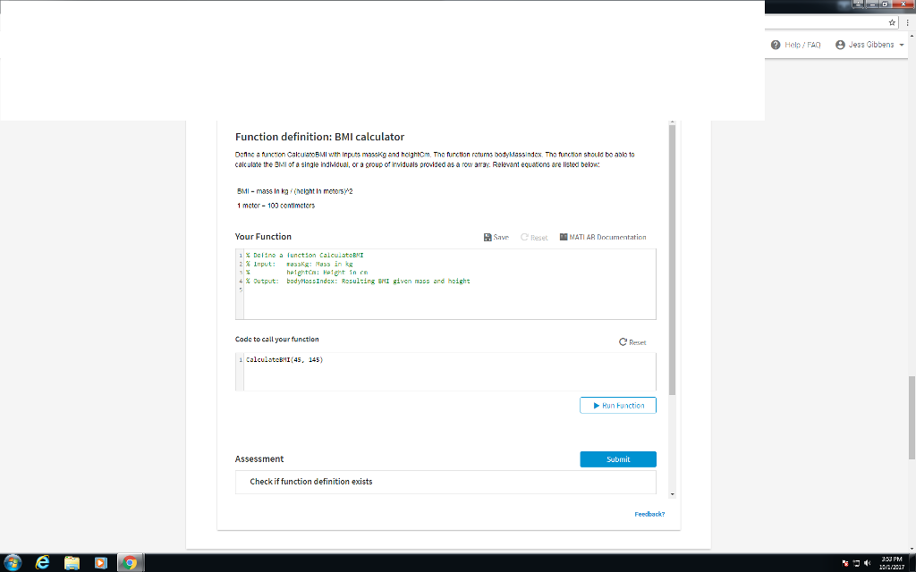Run the function with Run Function button
Screen dimensions: 916x572
coord(618,405)
